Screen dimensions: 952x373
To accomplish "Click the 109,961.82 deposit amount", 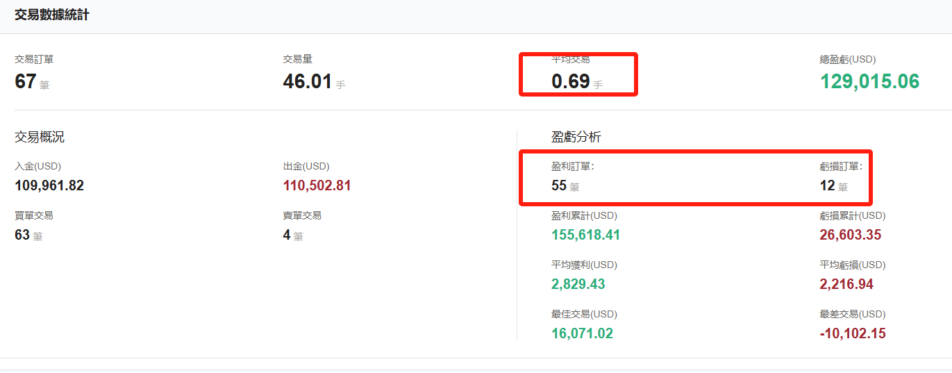I will tap(49, 186).
